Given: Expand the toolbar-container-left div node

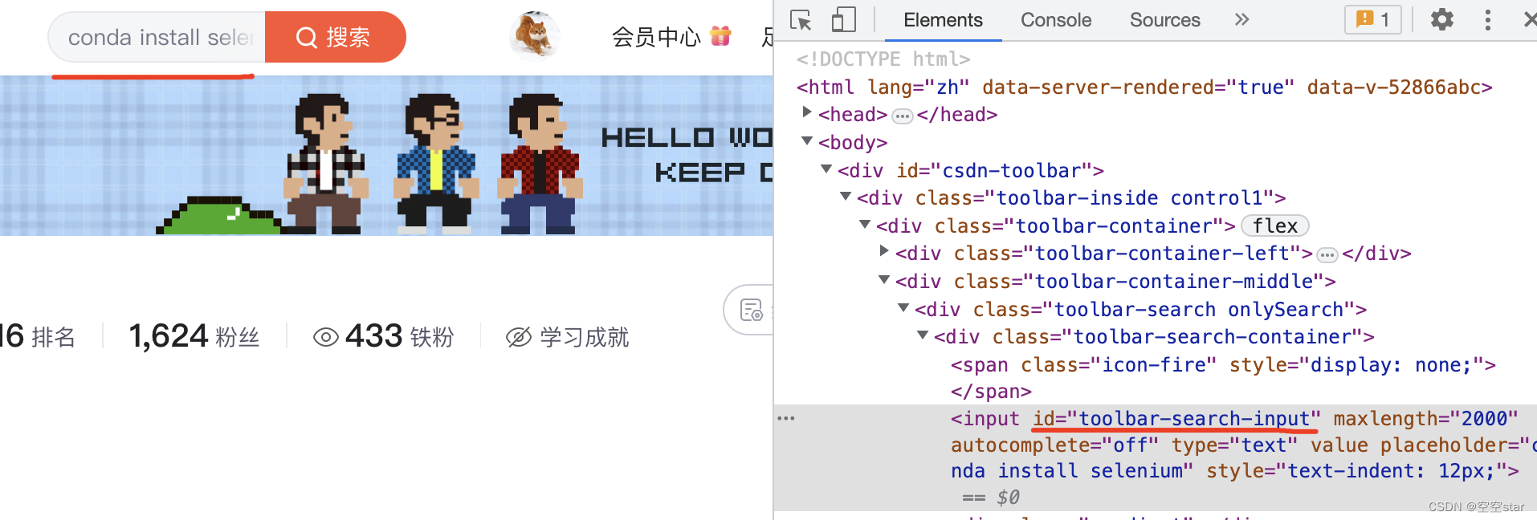Looking at the screenshot, I should (884, 252).
